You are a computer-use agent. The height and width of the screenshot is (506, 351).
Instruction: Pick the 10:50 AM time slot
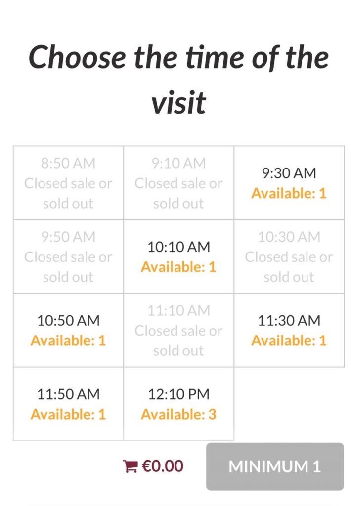(x=68, y=330)
